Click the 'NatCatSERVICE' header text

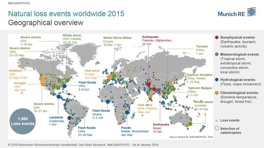click(19, 3)
